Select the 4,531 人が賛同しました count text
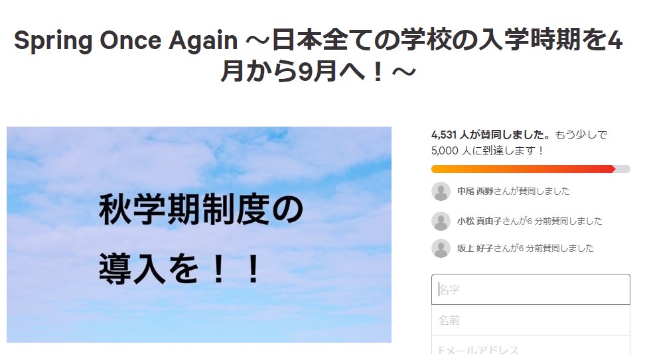The width and height of the screenshot is (649, 354). click(x=491, y=135)
